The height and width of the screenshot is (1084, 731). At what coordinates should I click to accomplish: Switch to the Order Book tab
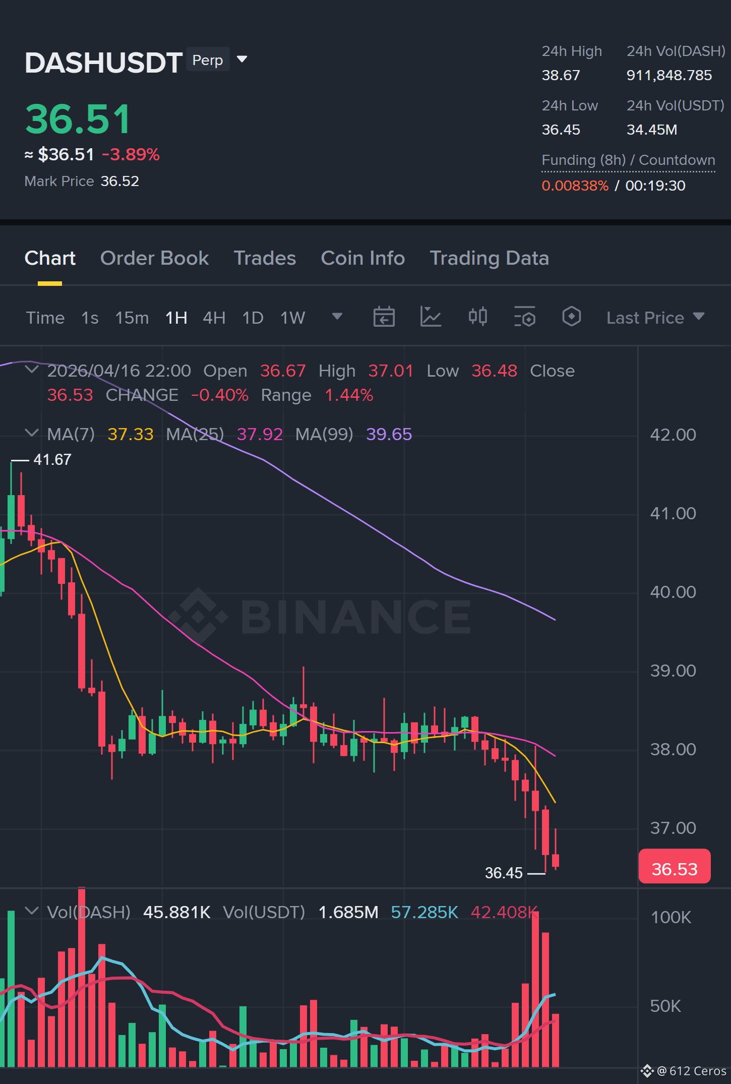point(154,258)
